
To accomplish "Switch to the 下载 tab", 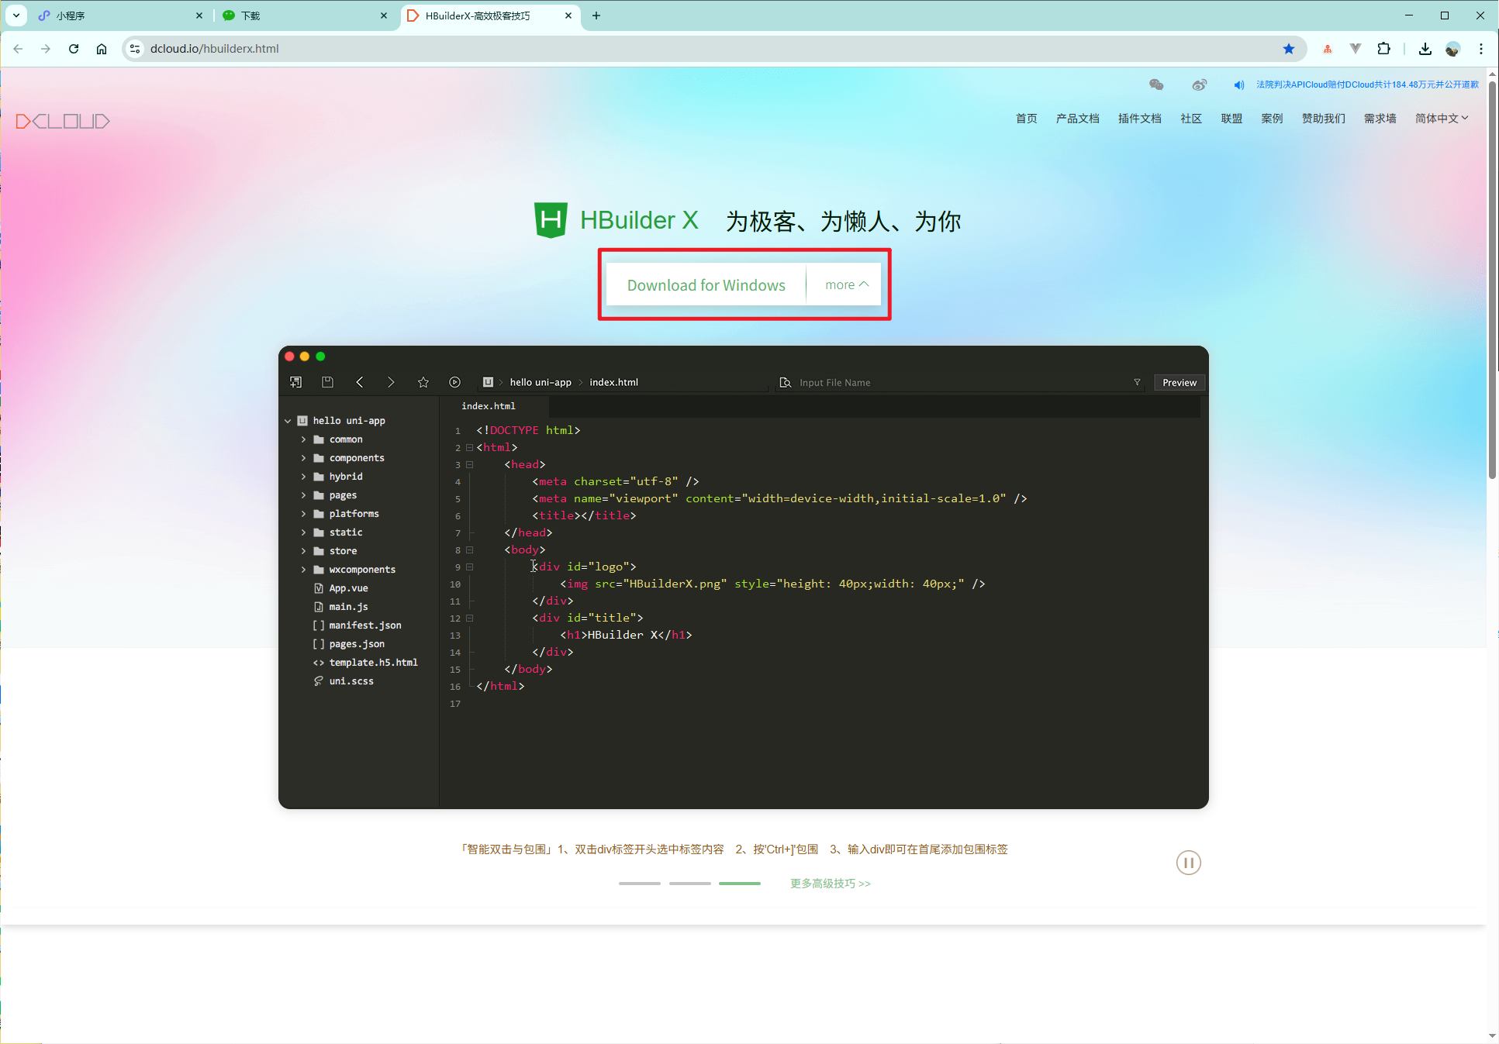I will tap(305, 16).
